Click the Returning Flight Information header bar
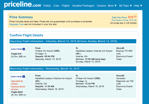Image resolution: width=149 pixels, height=104 pixels. click(73, 69)
